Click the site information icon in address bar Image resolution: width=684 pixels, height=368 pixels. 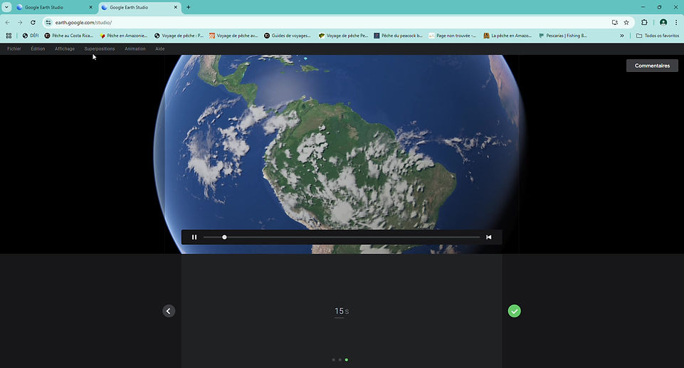pos(48,22)
